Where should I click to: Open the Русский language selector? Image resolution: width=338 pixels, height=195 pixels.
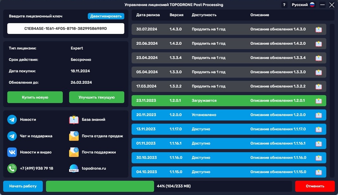[303, 5]
